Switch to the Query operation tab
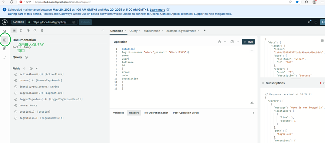Image resolution: width=325 pixels, height=143 pixels. 134,31
